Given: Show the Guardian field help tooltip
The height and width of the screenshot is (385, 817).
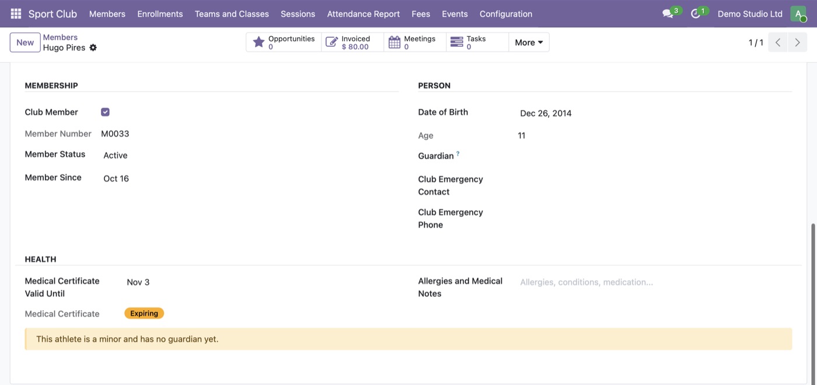Looking at the screenshot, I should pos(458,154).
